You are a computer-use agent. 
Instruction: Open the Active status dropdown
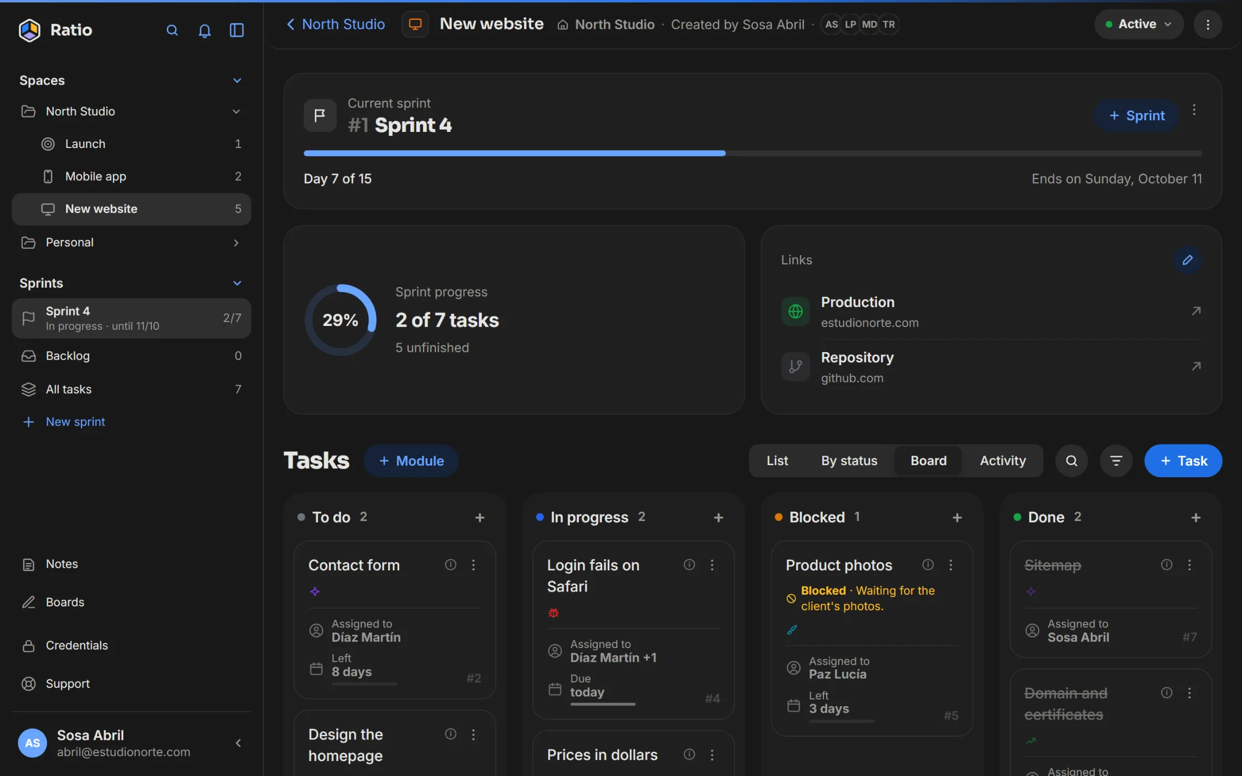tap(1138, 24)
